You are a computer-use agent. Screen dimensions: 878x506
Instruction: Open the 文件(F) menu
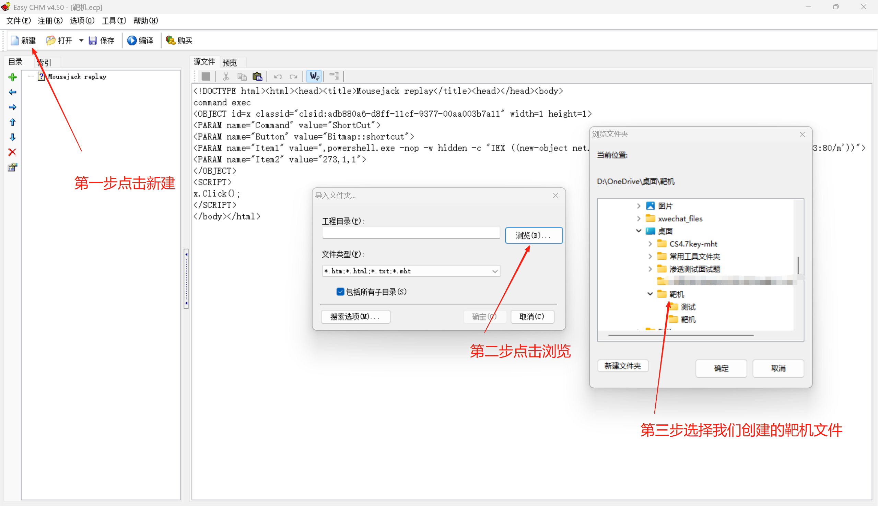click(x=19, y=21)
